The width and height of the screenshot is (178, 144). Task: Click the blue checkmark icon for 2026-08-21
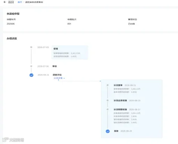click(x=31, y=75)
